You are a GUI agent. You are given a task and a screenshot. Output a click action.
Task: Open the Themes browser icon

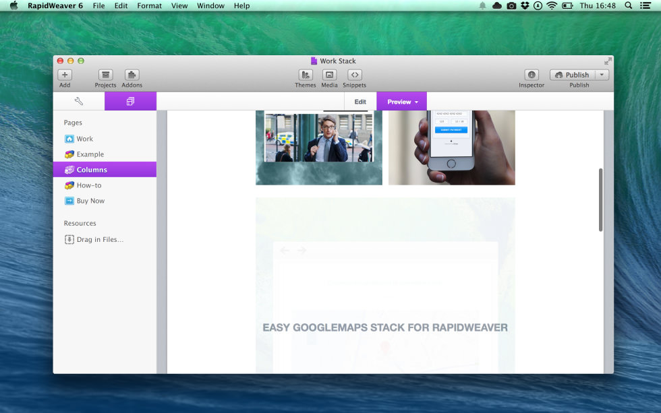coord(305,75)
